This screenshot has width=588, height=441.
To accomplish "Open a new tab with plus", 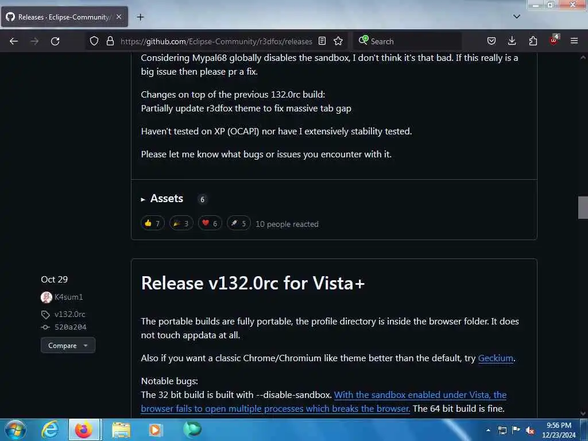I will pos(140,17).
